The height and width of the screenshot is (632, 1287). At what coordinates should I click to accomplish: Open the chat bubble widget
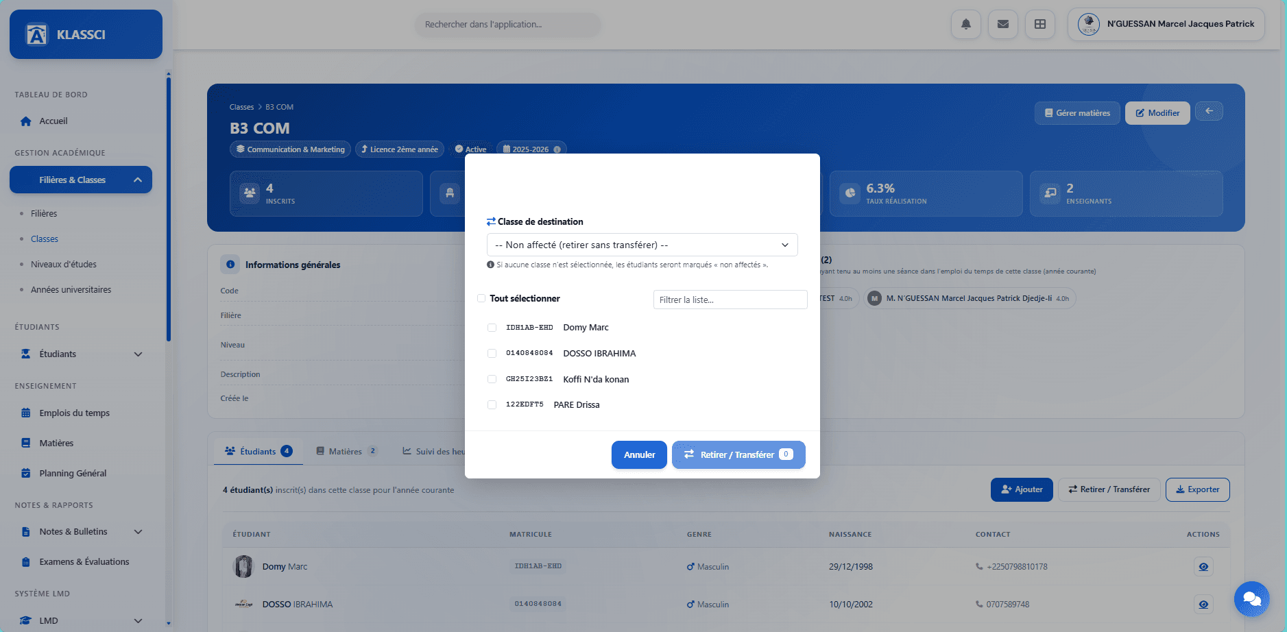tap(1251, 598)
